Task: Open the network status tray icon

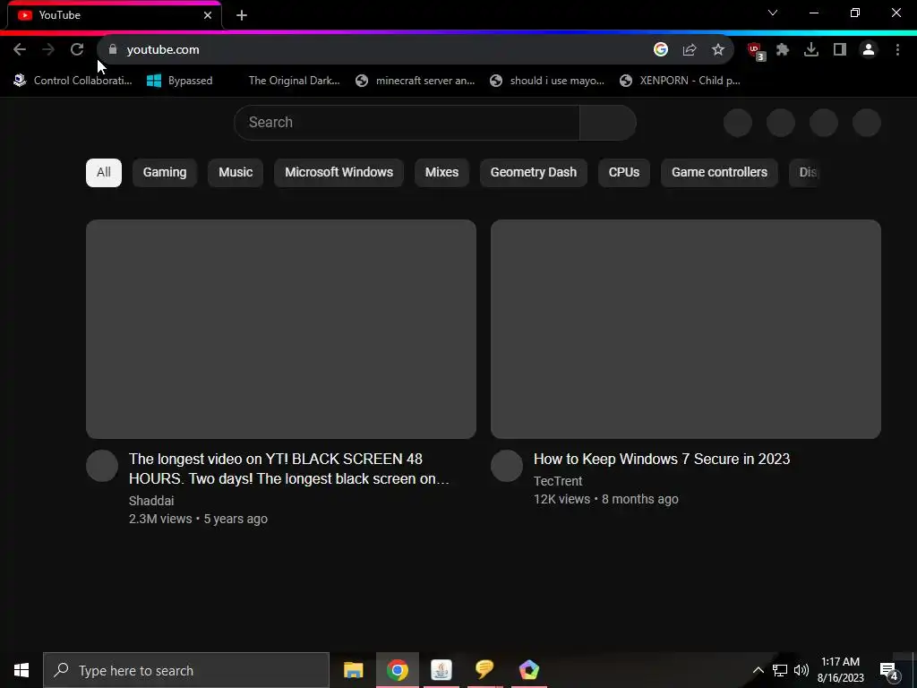Action: (780, 670)
